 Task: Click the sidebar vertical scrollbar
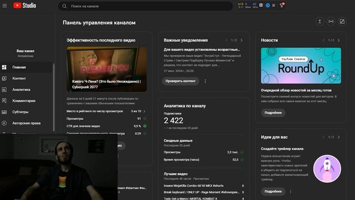(54, 98)
